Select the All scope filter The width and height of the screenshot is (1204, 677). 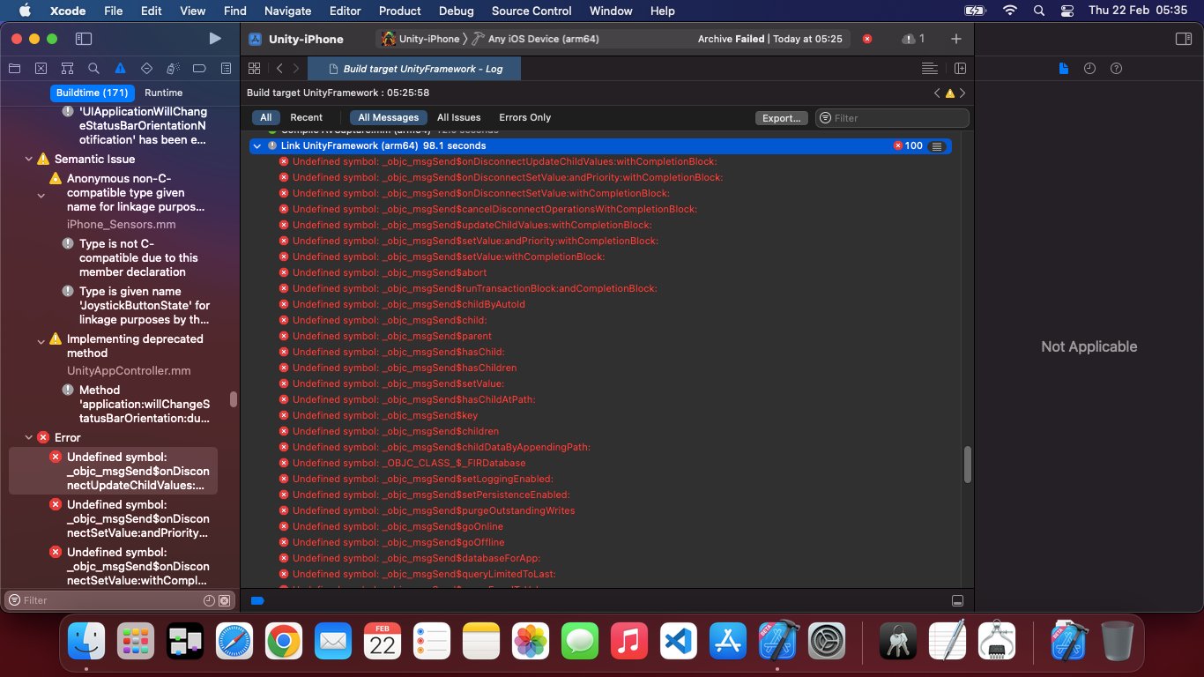point(265,117)
